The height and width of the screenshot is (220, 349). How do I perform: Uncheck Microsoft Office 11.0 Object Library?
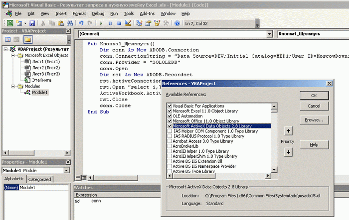[x=170, y=121]
